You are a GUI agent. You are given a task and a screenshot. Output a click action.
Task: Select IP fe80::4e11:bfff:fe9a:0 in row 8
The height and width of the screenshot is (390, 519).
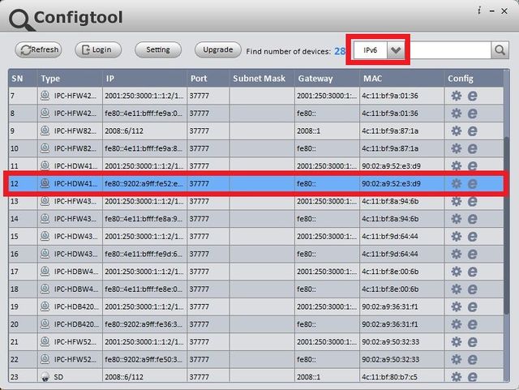click(x=144, y=114)
